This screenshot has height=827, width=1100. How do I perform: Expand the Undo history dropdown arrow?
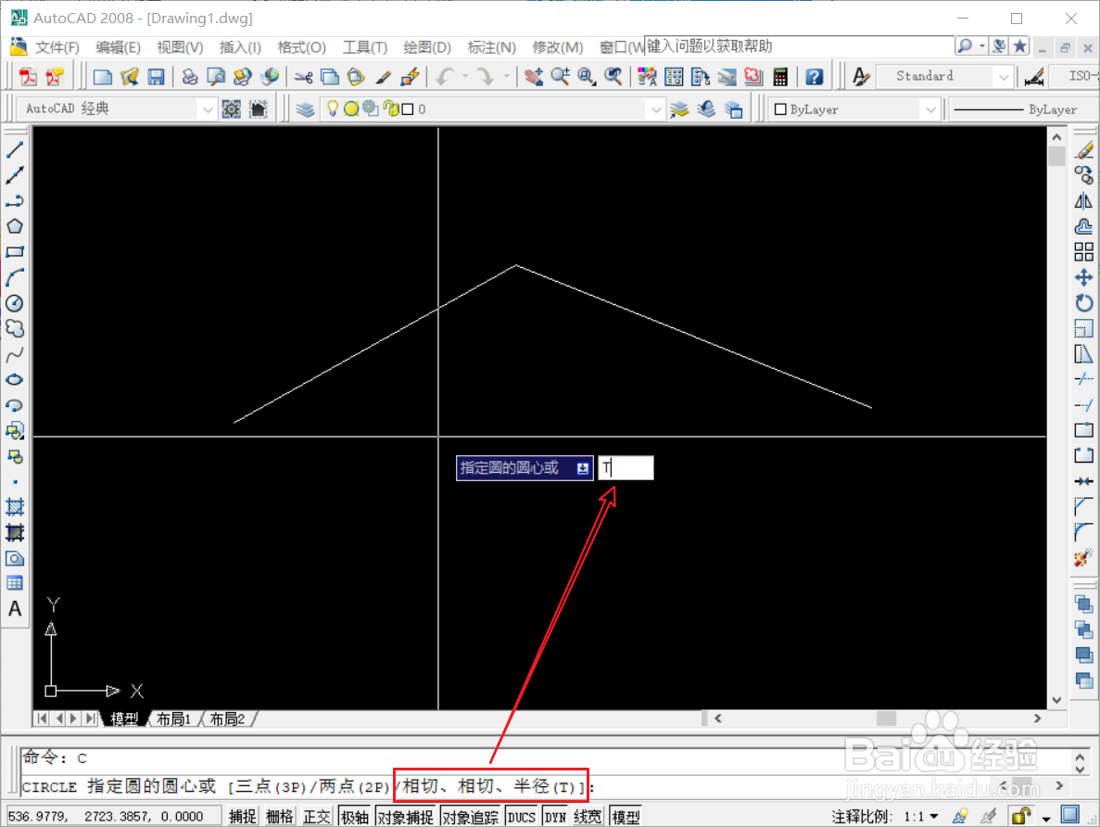[x=464, y=76]
